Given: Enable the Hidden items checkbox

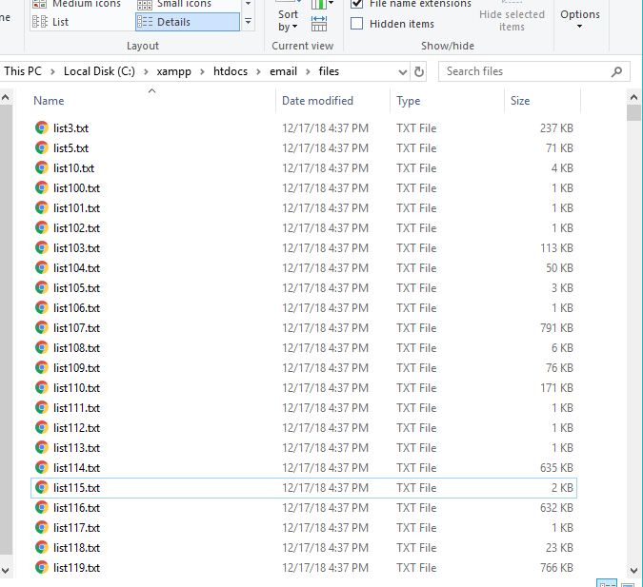Looking at the screenshot, I should [357, 24].
